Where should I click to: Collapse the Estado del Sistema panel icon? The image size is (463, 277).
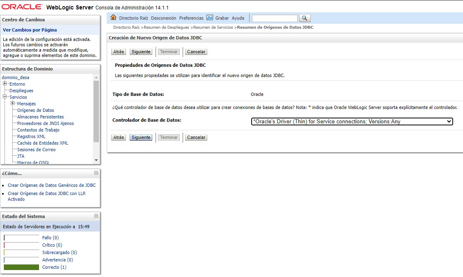[96, 216]
